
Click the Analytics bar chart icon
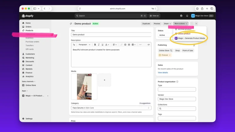[23, 77]
